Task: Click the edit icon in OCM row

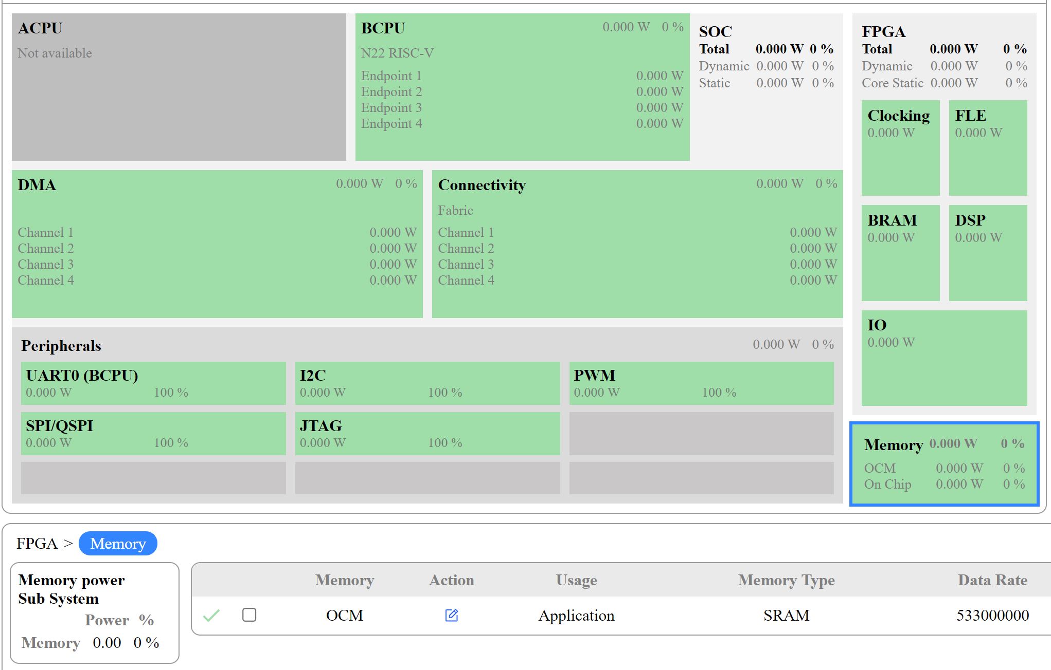Action: [x=451, y=615]
